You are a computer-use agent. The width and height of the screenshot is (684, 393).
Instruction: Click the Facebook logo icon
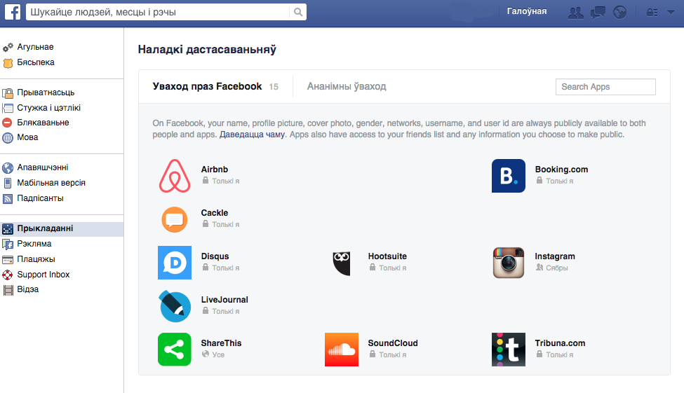[13, 12]
